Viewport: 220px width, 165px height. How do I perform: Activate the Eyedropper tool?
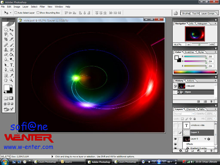[11, 75]
